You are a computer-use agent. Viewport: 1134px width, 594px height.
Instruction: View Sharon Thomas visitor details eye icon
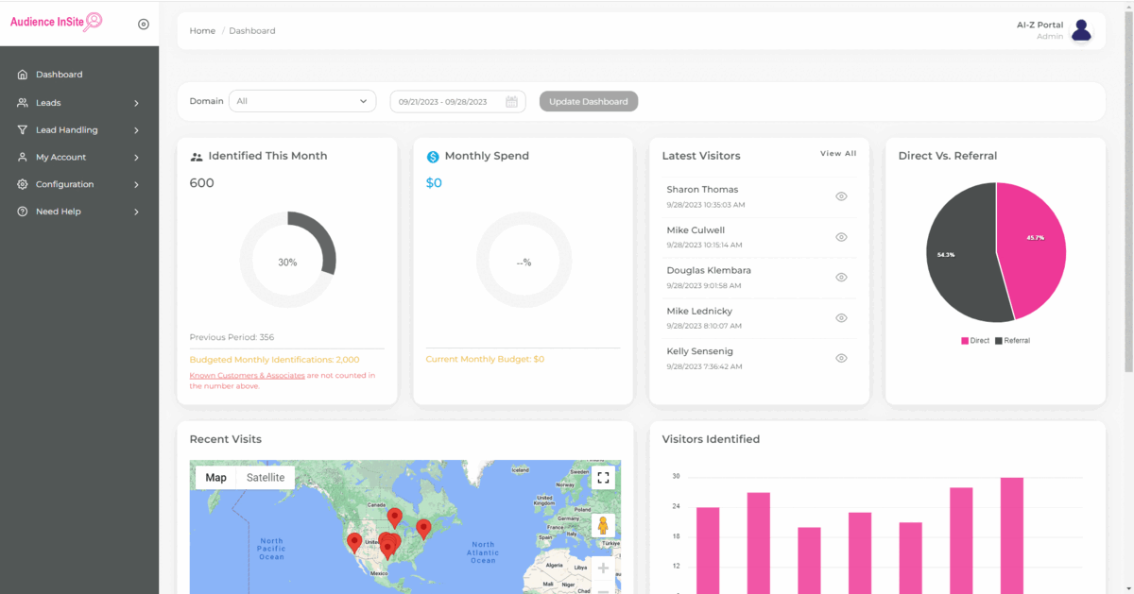841,196
